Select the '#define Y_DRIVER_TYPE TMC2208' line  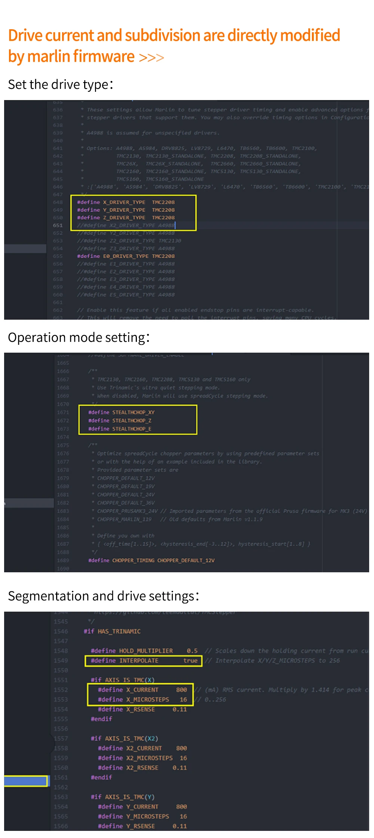(126, 210)
